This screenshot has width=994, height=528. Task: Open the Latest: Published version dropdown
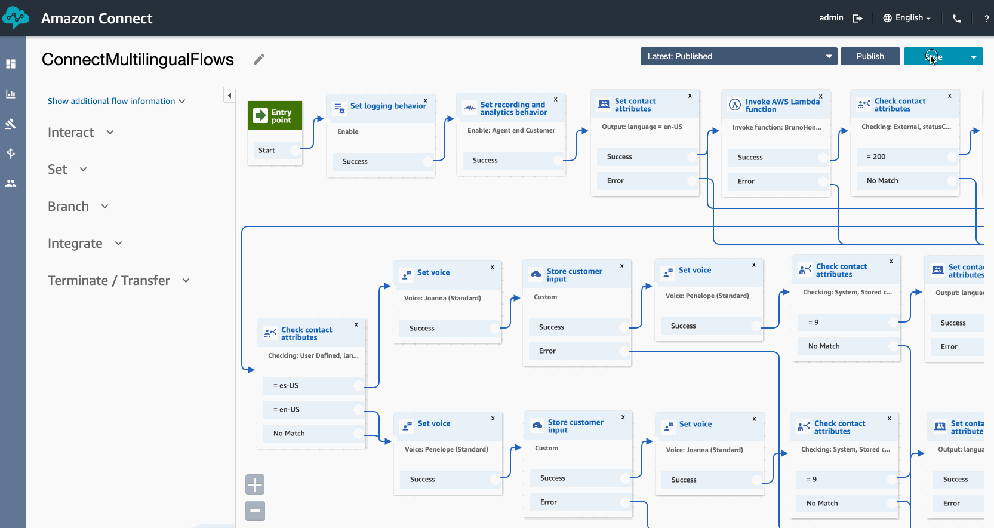pyautogui.click(x=738, y=56)
